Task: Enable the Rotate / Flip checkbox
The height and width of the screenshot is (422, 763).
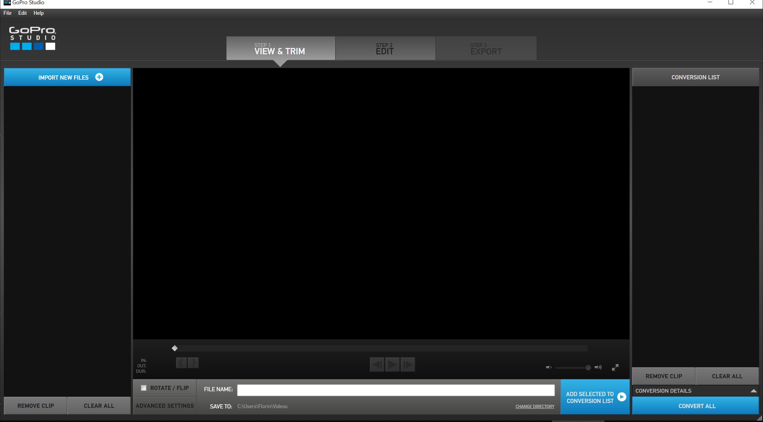Action: point(144,388)
